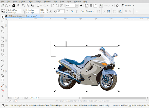Toggle Show grid button
The width and height of the screenshot is (149, 108).
click(91, 6)
